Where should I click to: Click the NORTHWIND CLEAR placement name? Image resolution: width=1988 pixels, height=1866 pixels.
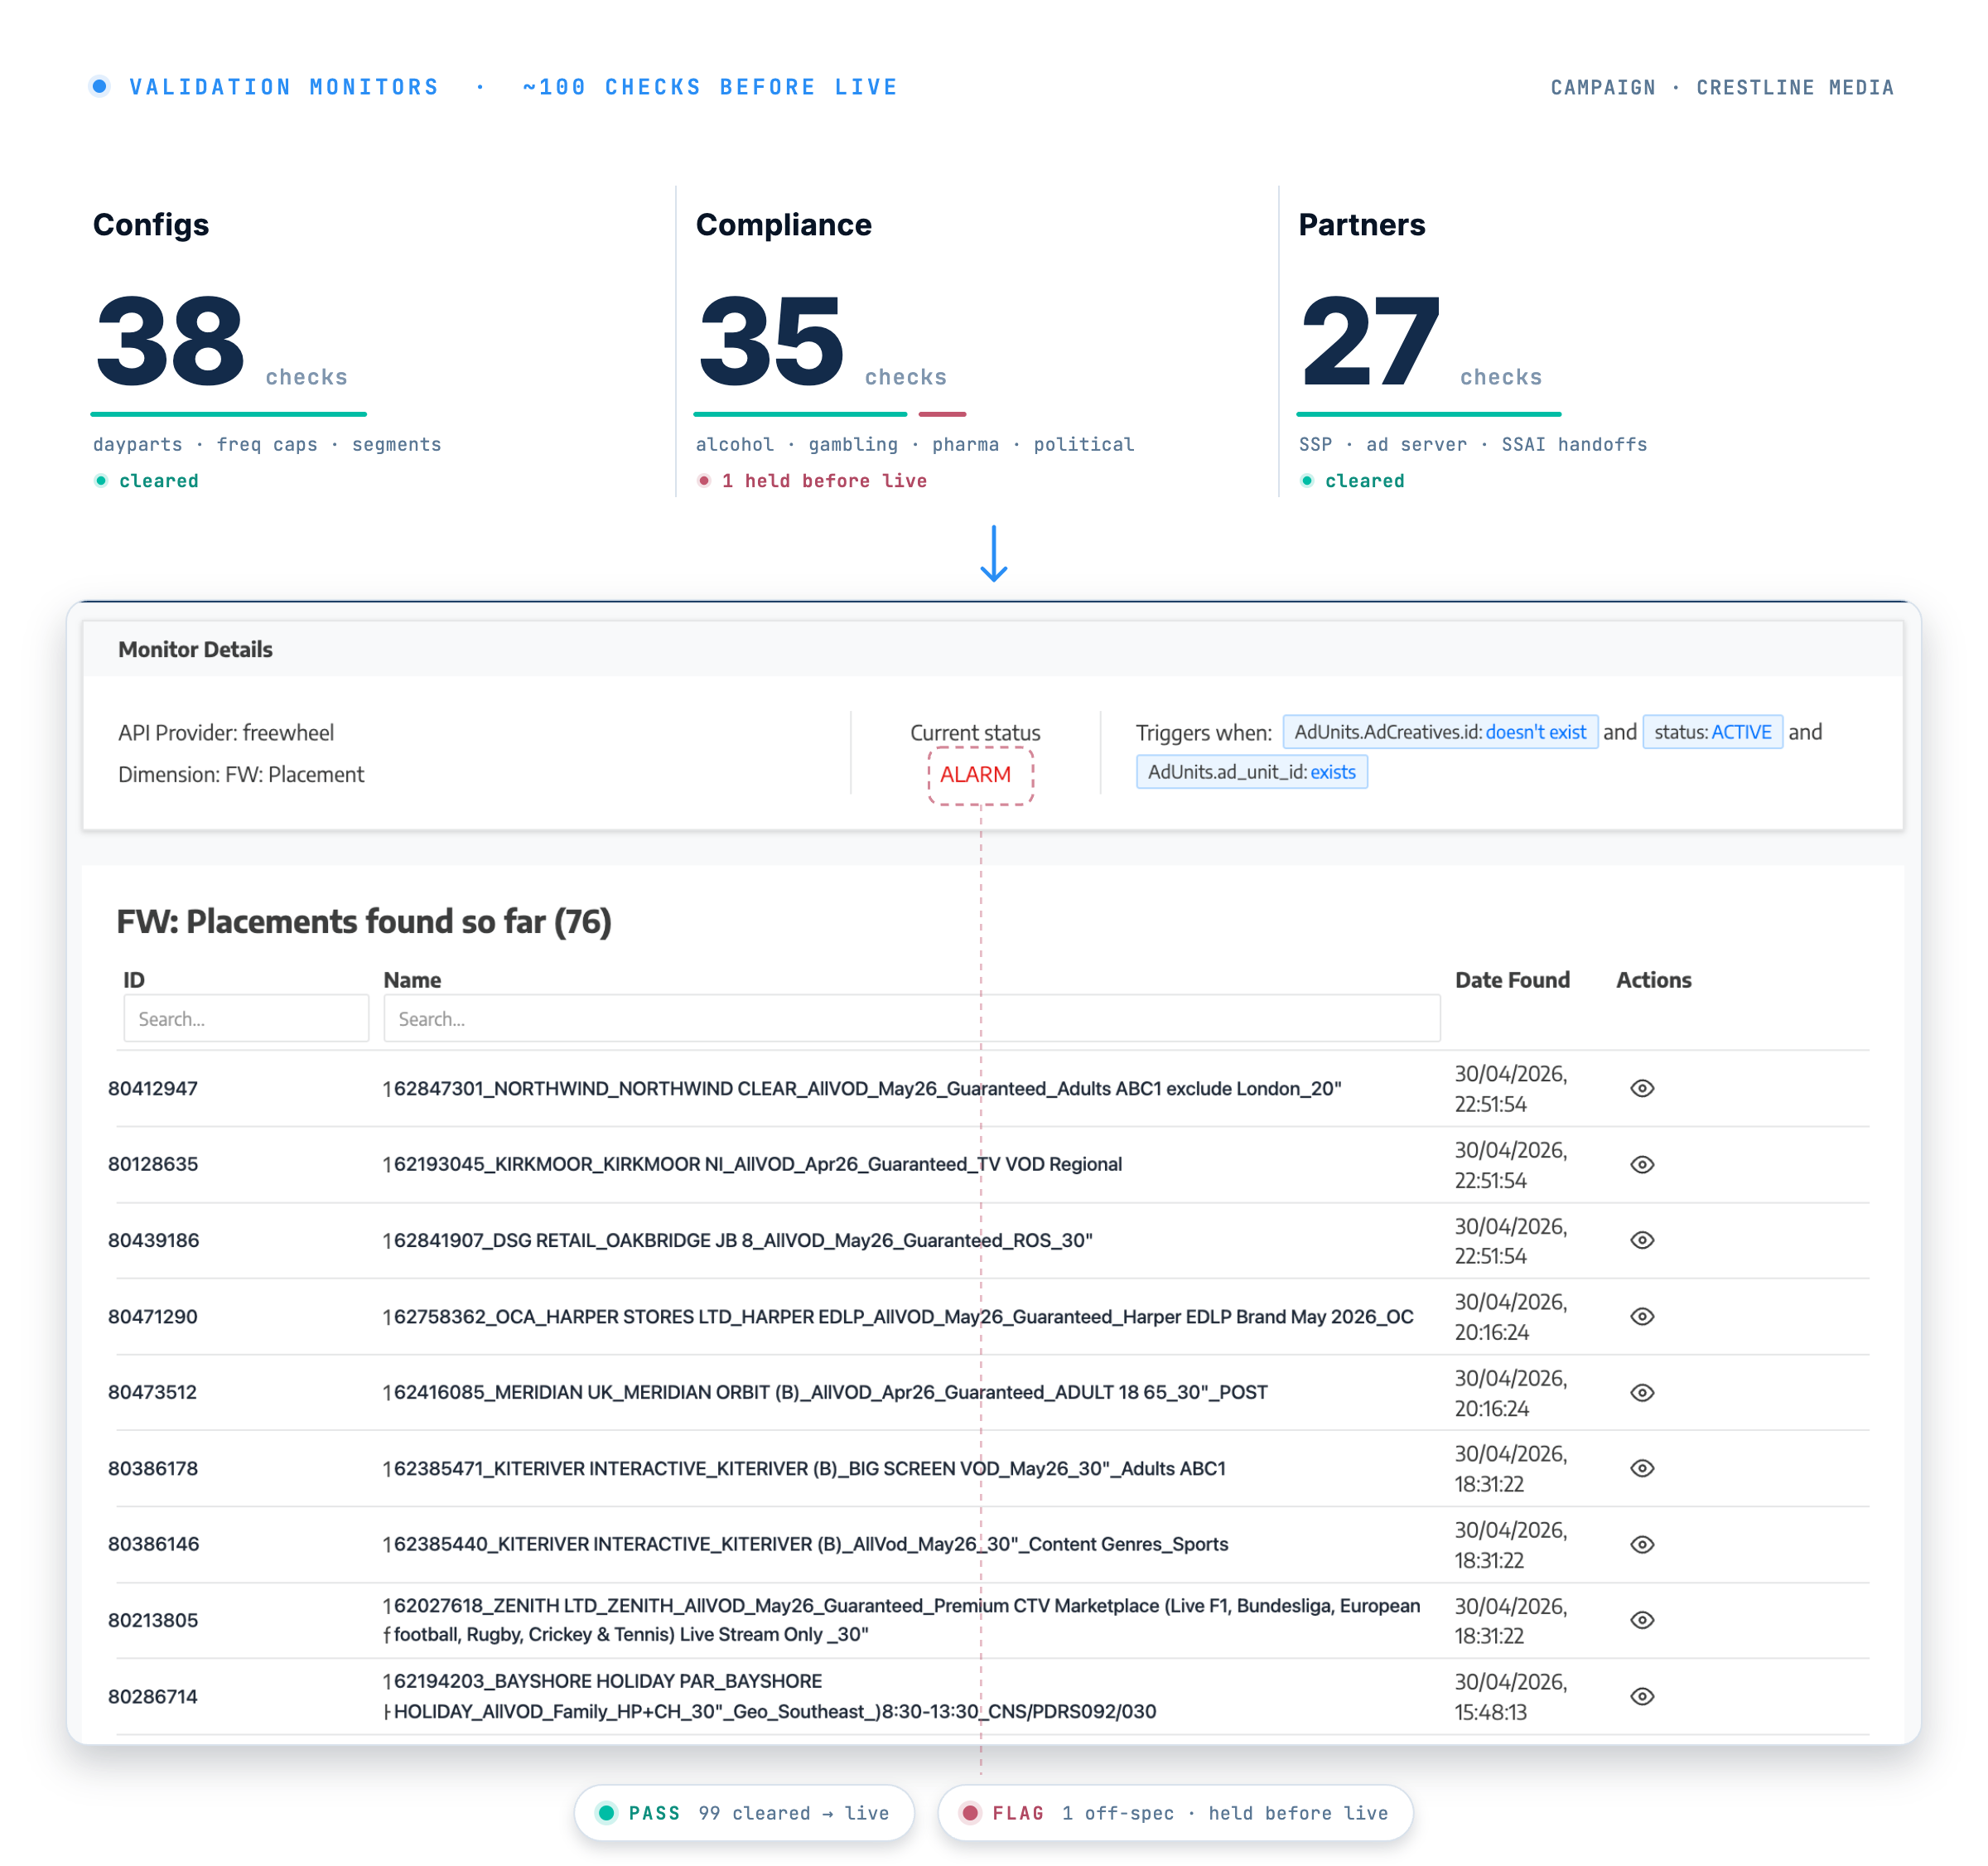(862, 1088)
